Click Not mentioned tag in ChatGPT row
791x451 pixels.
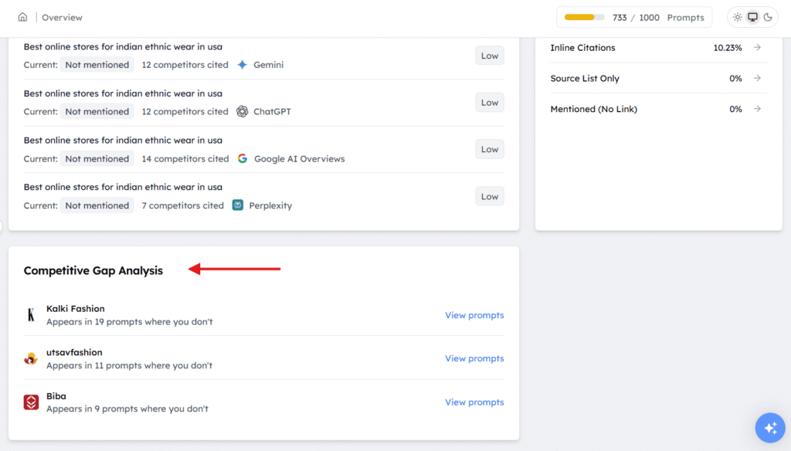97,111
